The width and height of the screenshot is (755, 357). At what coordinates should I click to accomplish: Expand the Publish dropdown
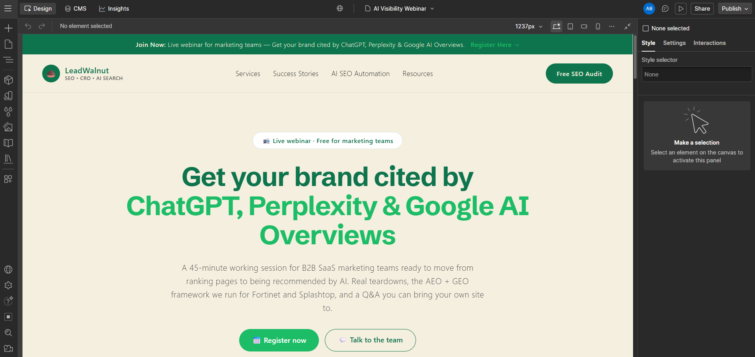point(735,8)
